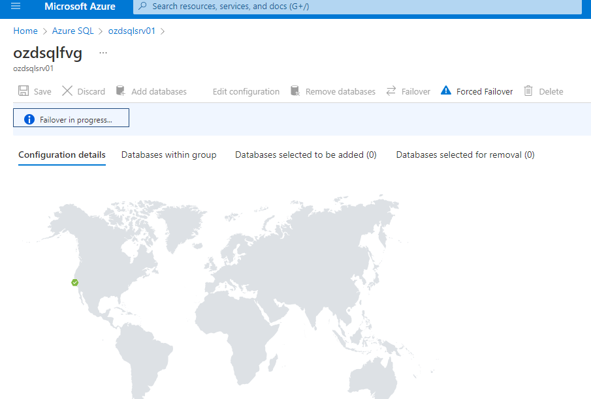
Task: Click the Failover arrows icon
Action: point(391,91)
